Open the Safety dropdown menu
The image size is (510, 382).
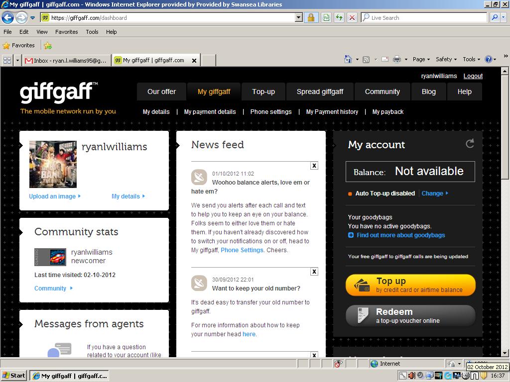click(x=446, y=59)
